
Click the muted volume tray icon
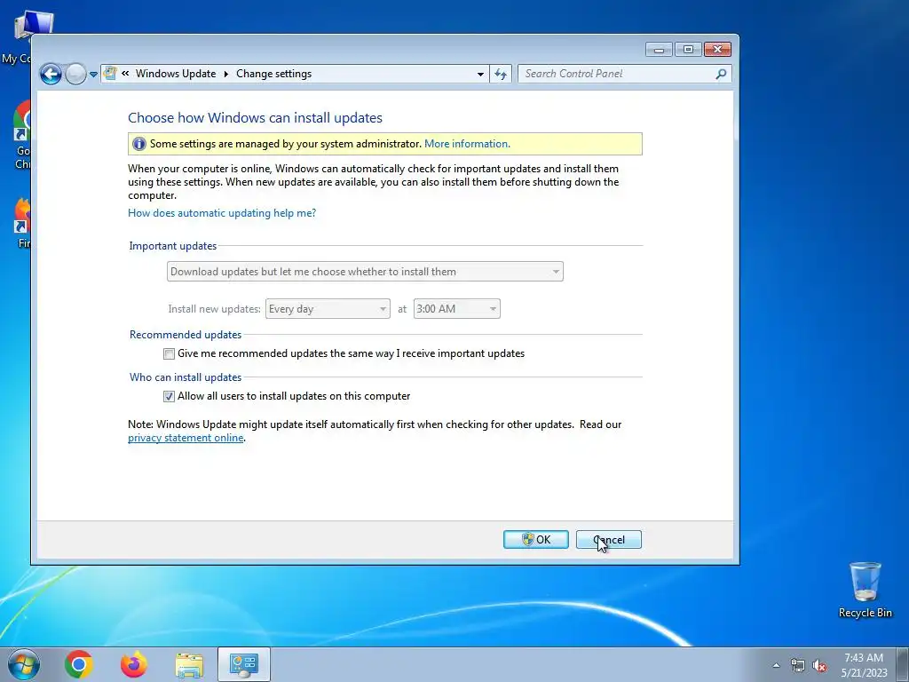(x=819, y=665)
